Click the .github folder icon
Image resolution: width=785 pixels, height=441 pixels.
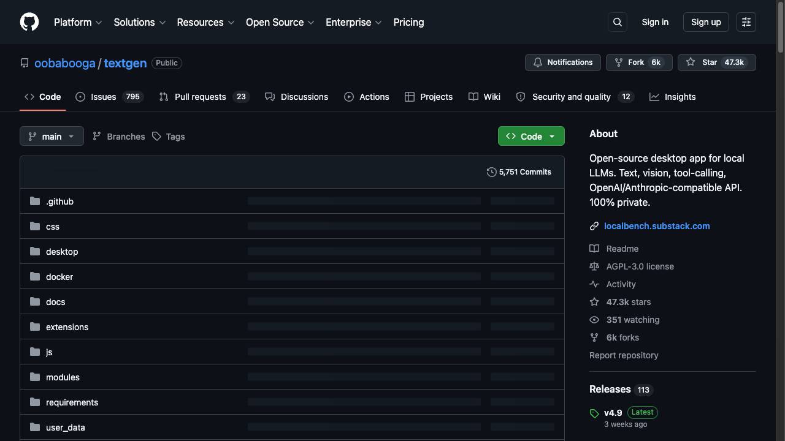pos(35,201)
